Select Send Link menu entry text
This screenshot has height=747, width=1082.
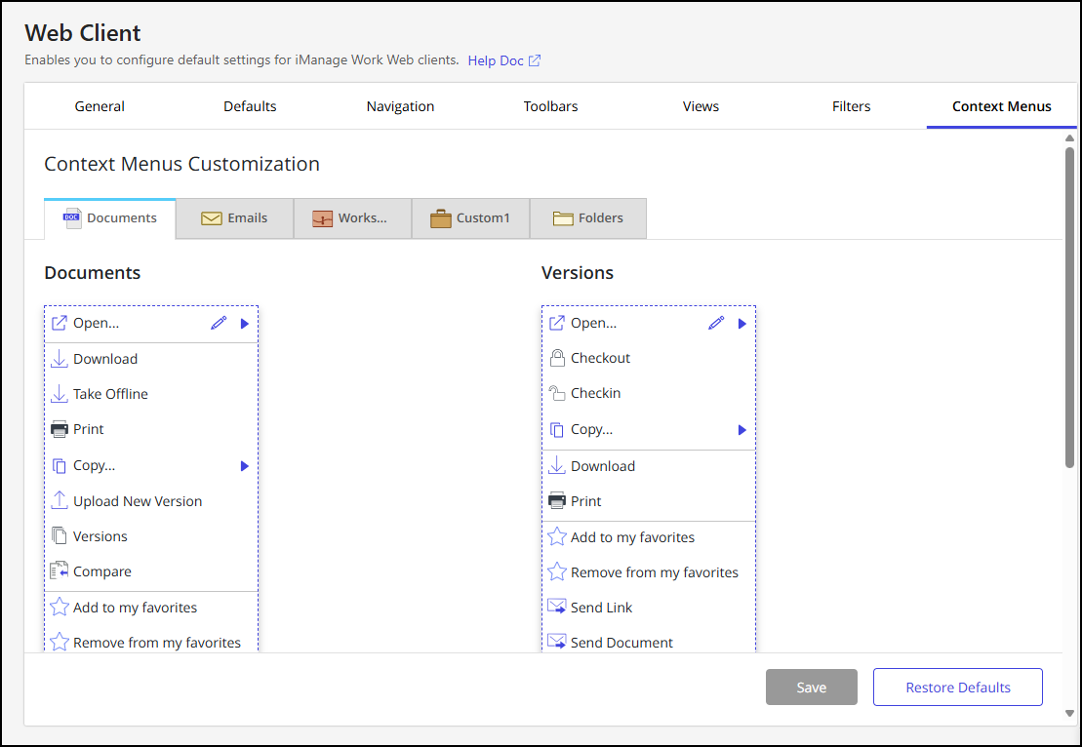(x=601, y=607)
